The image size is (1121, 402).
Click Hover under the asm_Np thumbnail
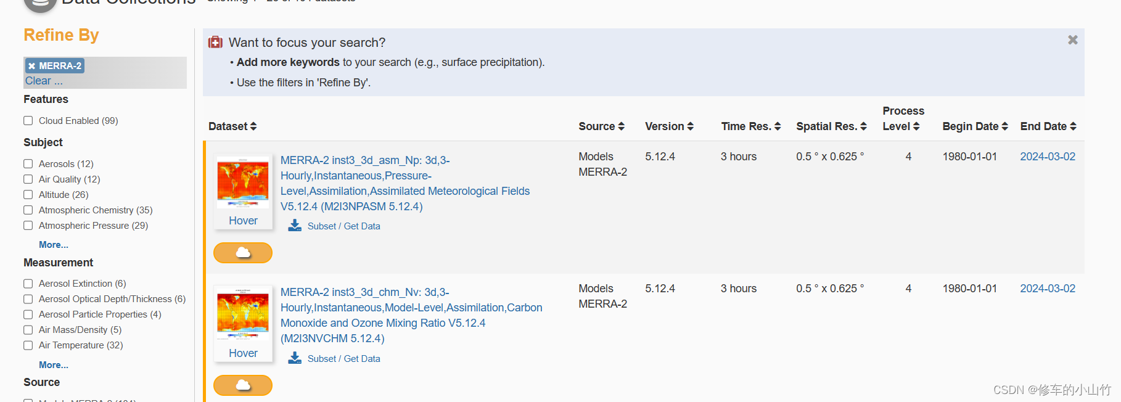243,221
